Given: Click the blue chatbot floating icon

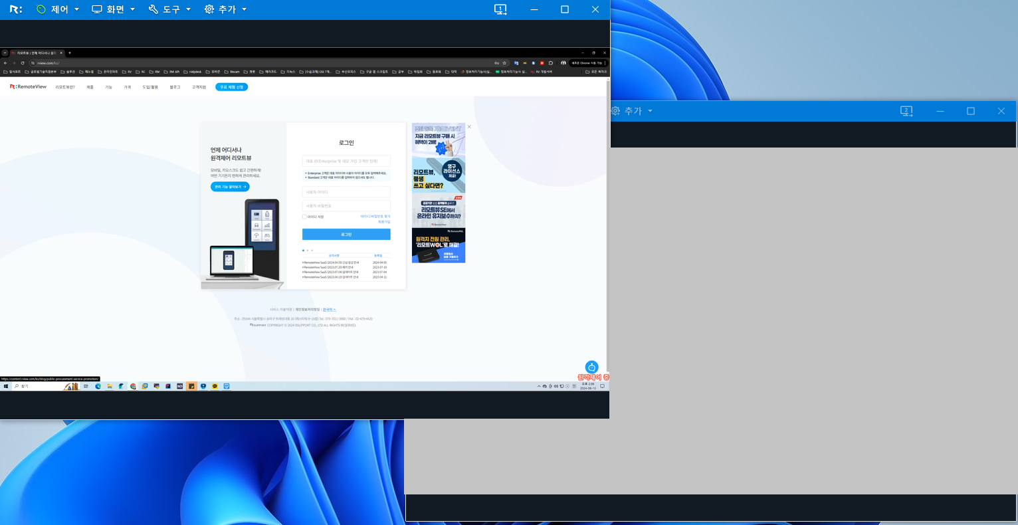Looking at the screenshot, I should (591, 367).
